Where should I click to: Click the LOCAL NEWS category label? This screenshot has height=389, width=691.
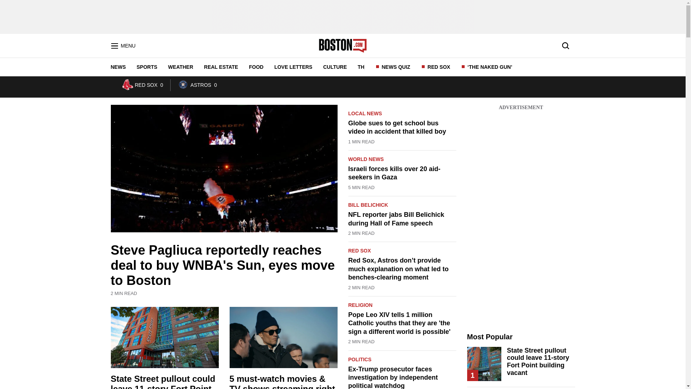click(365, 113)
